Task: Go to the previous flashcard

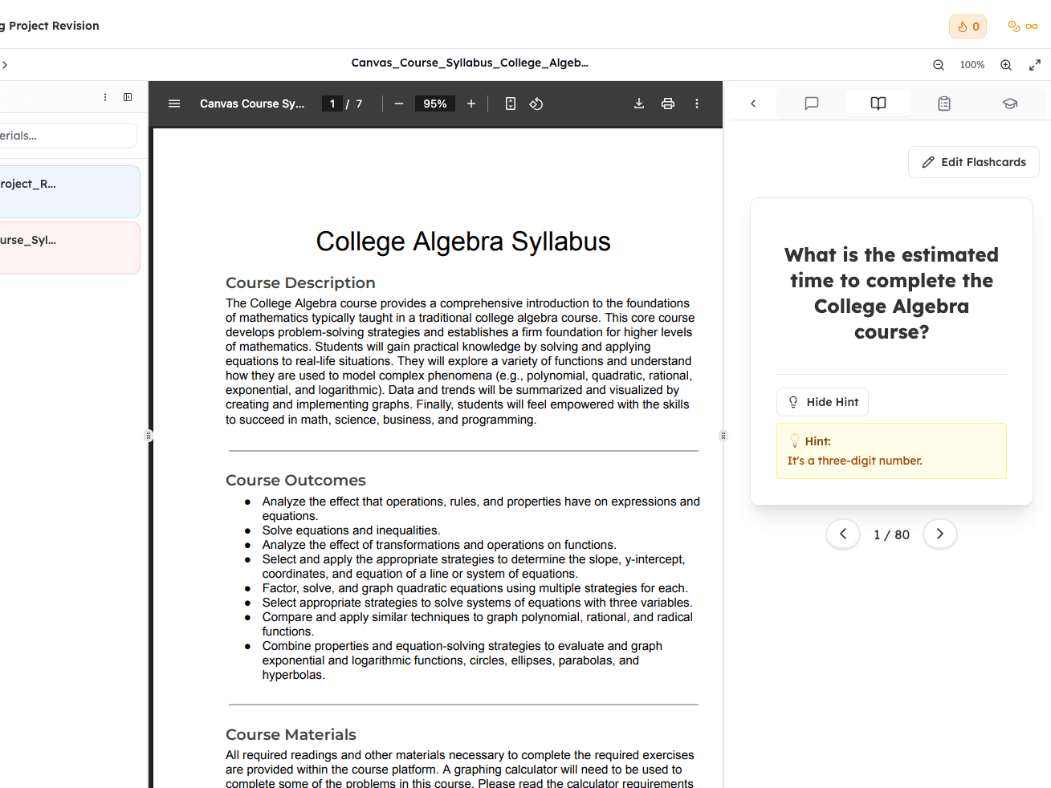Action: coord(843,534)
